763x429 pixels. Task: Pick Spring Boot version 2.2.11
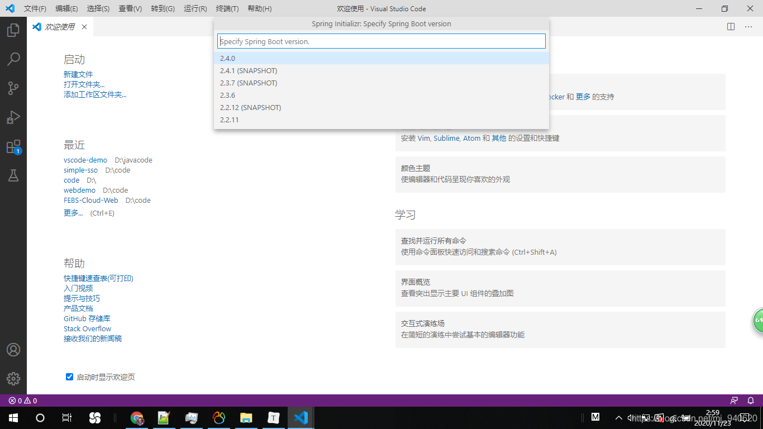click(x=381, y=120)
